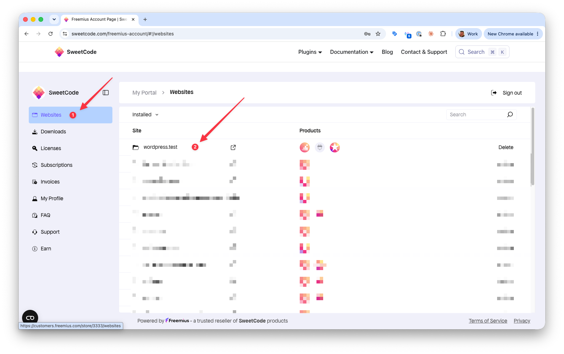Image resolution: width=564 pixels, height=354 pixels.
Task: Delete the wordpress.test site
Action: click(506, 147)
